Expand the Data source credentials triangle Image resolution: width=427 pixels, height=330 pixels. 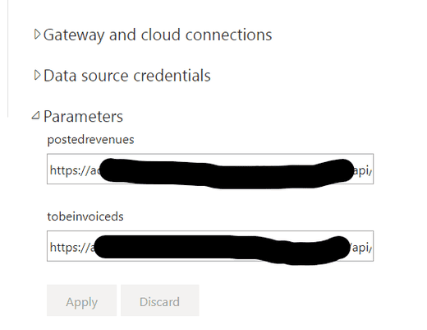coord(37,75)
